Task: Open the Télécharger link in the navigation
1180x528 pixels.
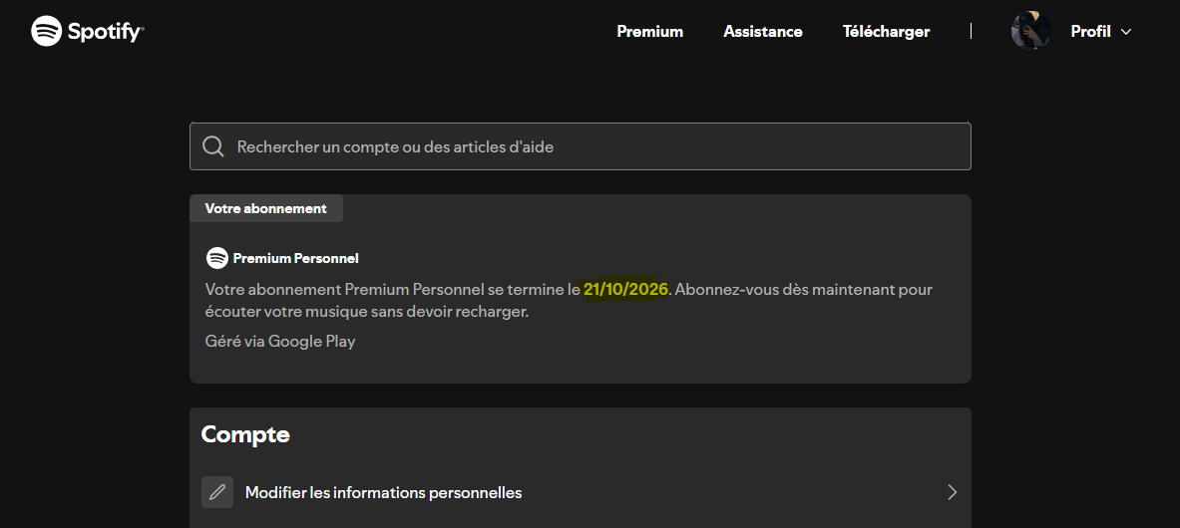Action: click(886, 32)
